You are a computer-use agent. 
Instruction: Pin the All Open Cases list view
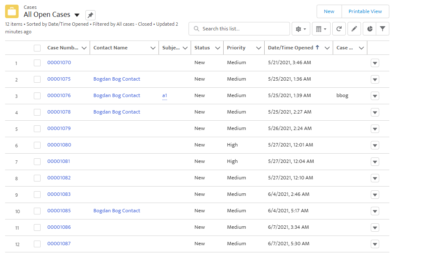coord(90,15)
